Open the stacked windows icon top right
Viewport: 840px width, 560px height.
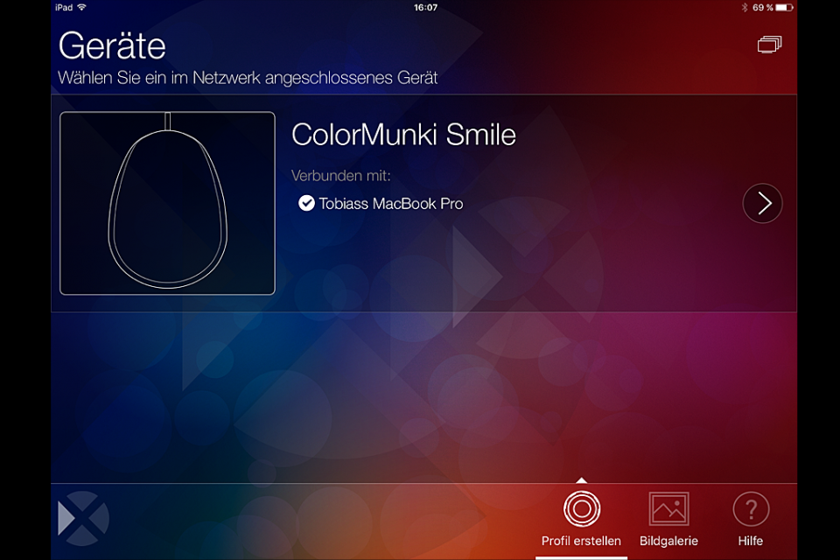769,44
